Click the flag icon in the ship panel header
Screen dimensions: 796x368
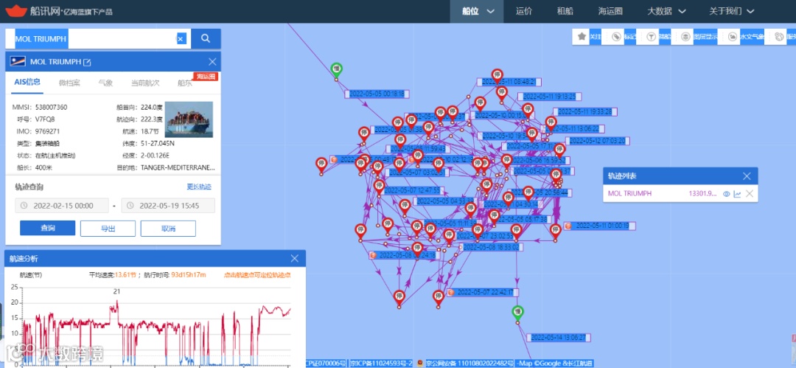coord(18,62)
